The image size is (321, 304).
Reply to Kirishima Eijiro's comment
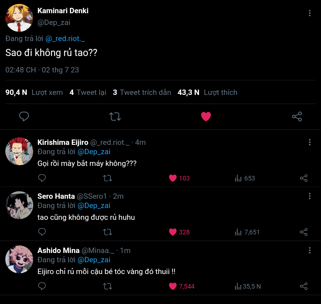click(42, 178)
